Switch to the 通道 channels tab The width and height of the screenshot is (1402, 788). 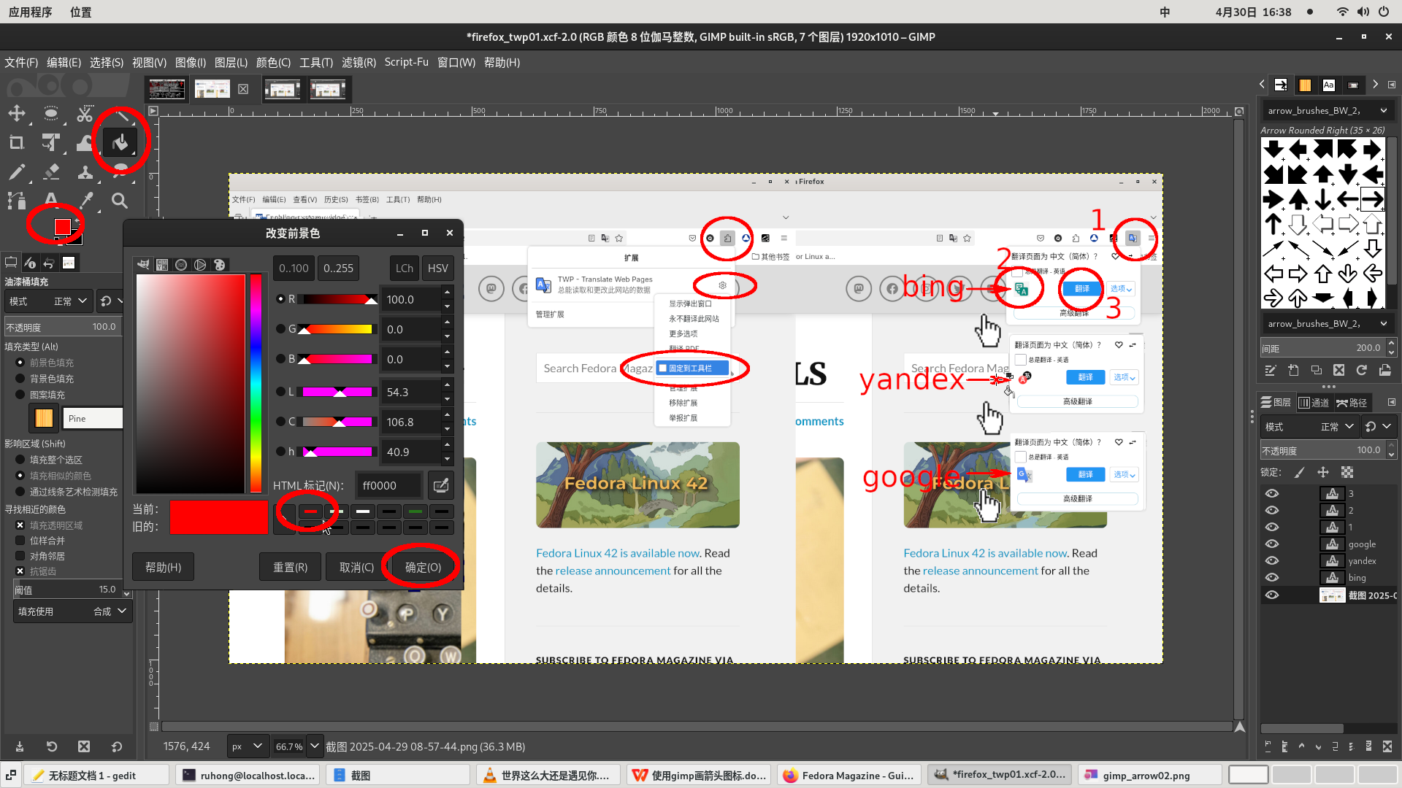(1314, 403)
